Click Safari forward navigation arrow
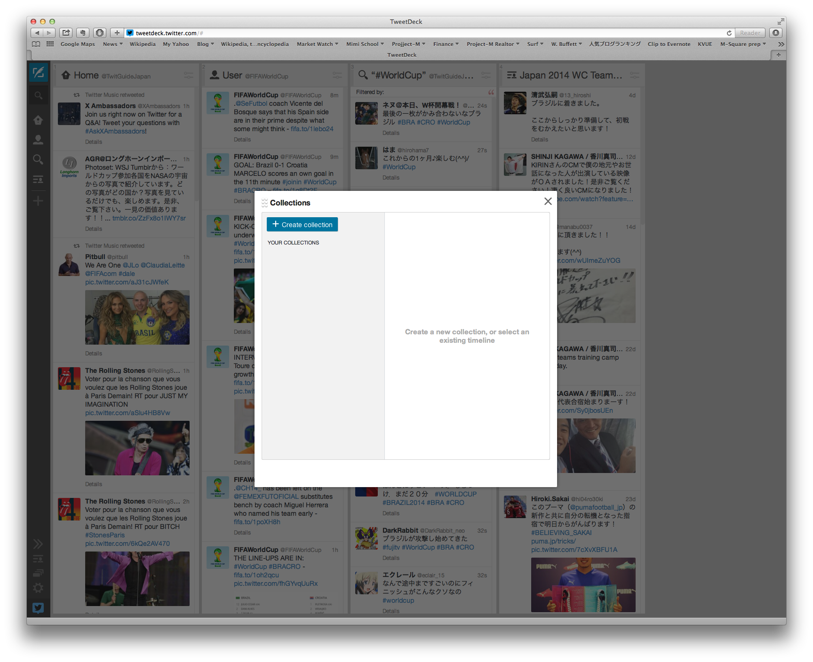This screenshot has height=662, width=813. click(x=49, y=33)
